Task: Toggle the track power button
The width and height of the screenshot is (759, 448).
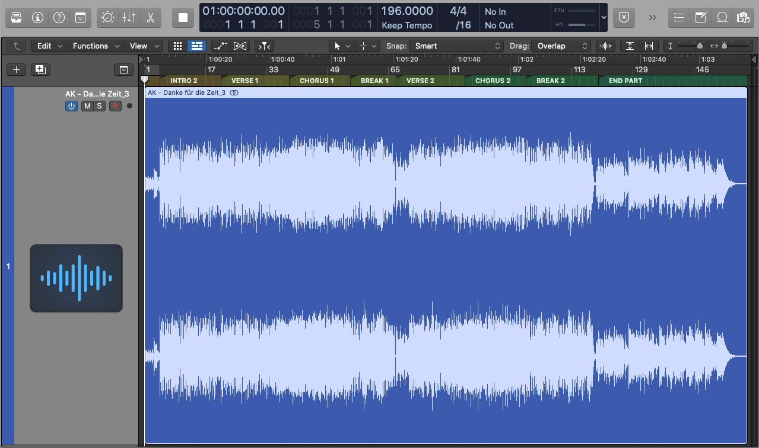Action: click(x=71, y=106)
